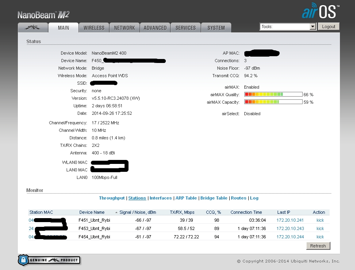Click the Uptime value 2 days 06:58:51

click(x=107, y=106)
